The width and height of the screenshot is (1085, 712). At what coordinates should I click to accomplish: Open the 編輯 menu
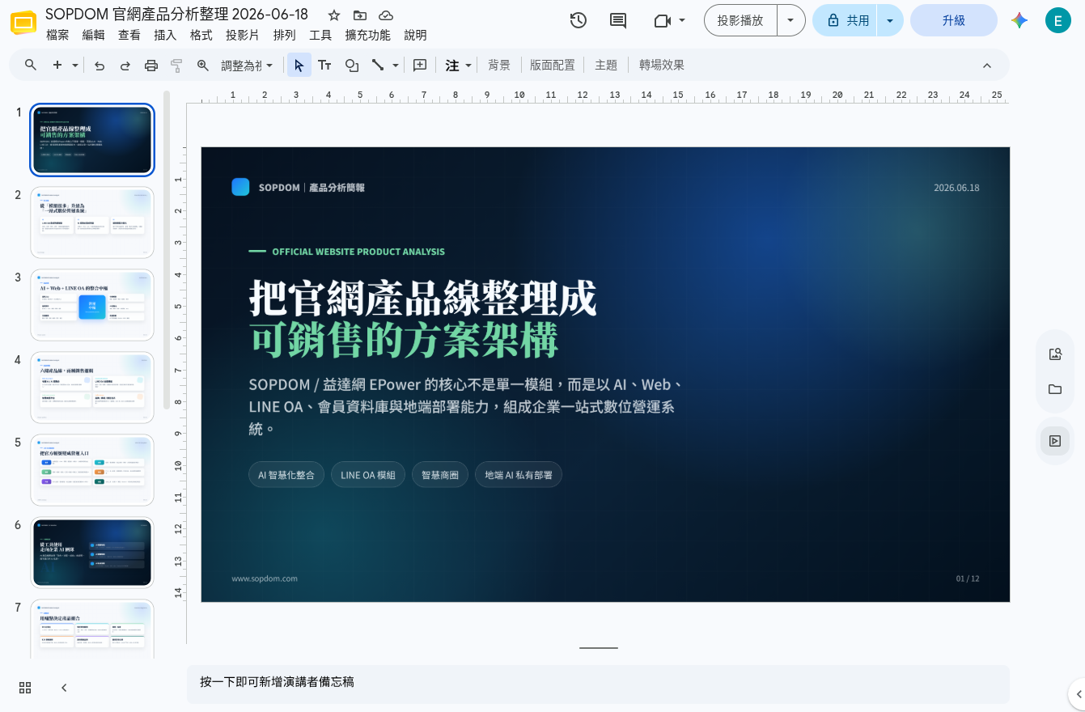coord(93,35)
